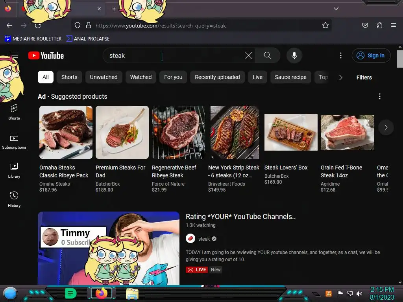The height and width of the screenshot is (302, 403).
Task: Open Grain Fed T-Bone Steak image
Action: [x=347, y=132]
